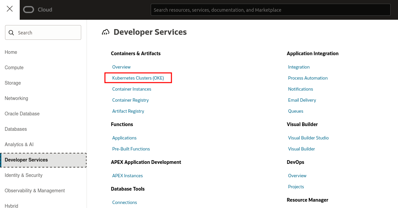Focus the top resources search bar
Viewport: 398px width, 208px height.
pyautogui.click(x=270, y=10)
